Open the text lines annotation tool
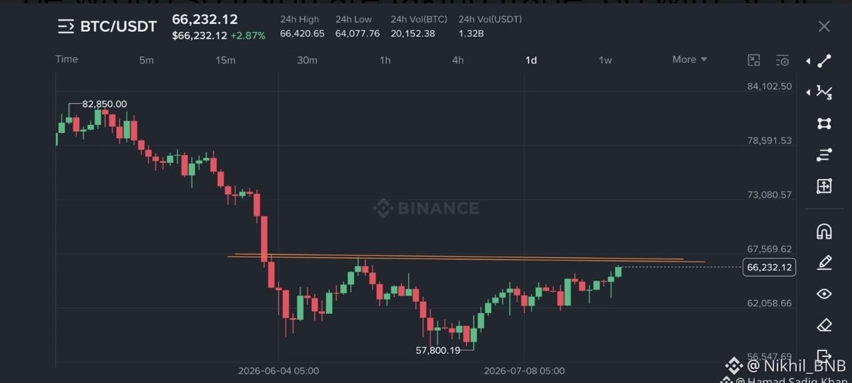 (824, 155)
